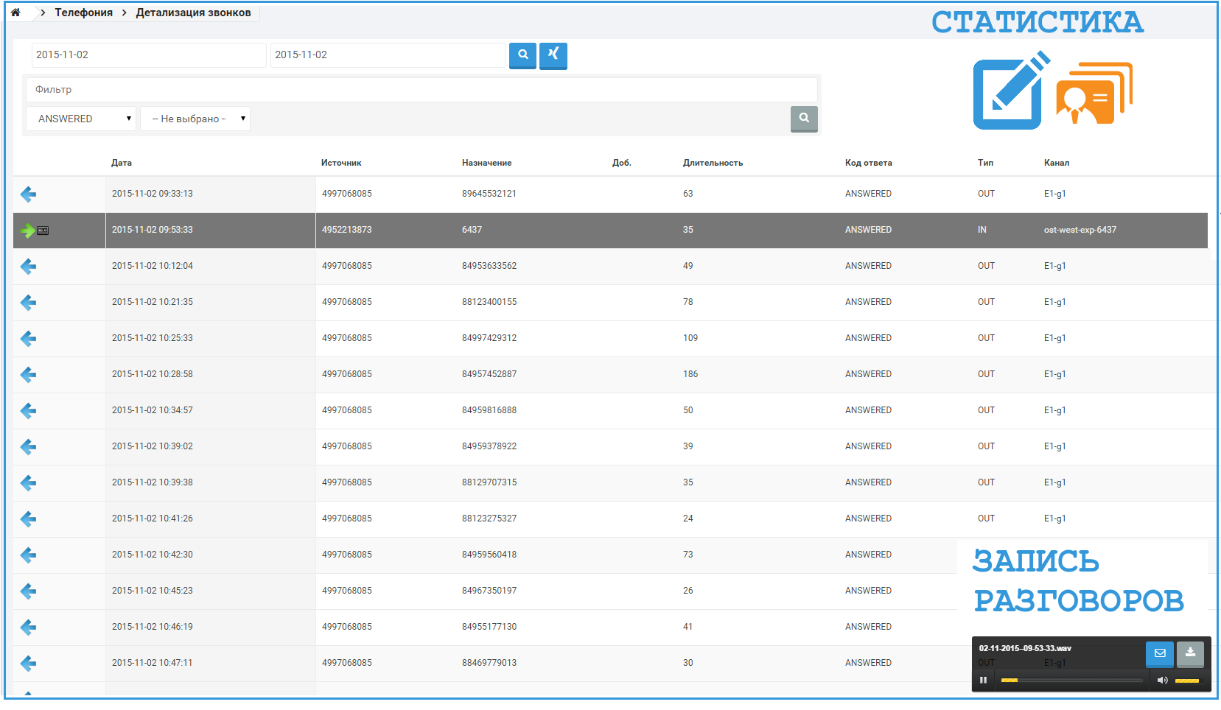Click into the Фильтр text field
This screenshot has height=710, width=1221.
coord(421,90)
